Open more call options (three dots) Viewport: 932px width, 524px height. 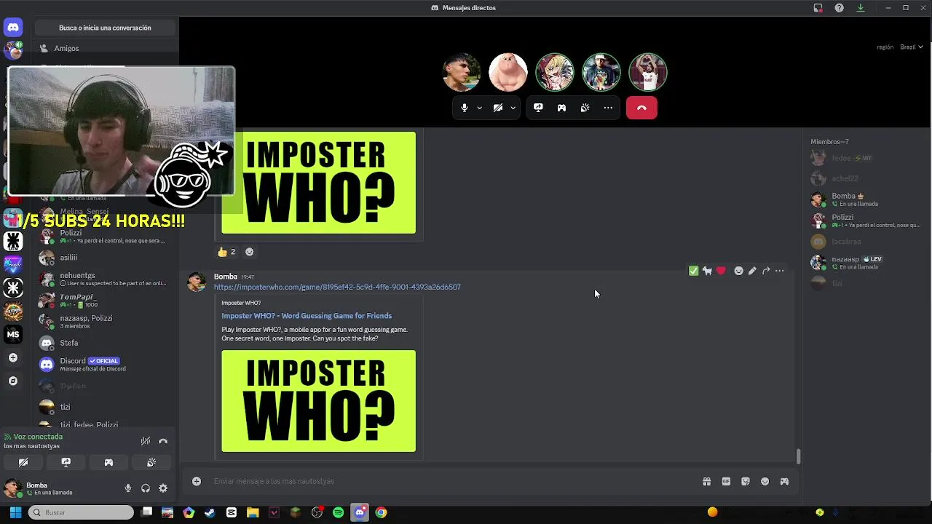608,108
